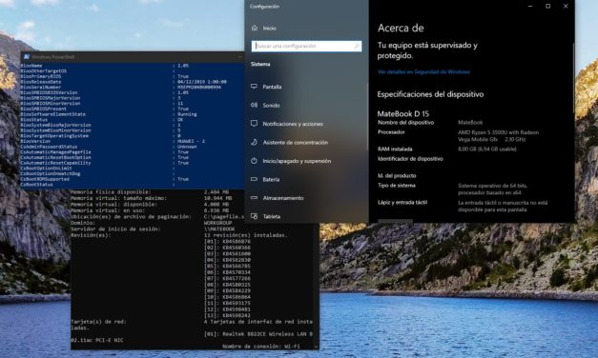Screen dimensions: 598x358
Task: Click the Id. del producto label
Action: [397, 175]
